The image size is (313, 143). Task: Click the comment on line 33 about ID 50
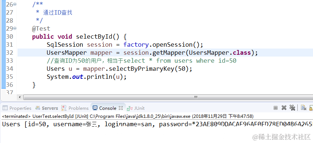(x=142, y=61)
